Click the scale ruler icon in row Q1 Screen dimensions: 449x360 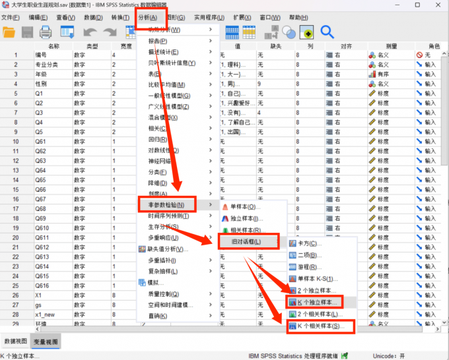(x=372, y=94)
